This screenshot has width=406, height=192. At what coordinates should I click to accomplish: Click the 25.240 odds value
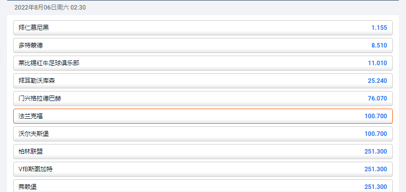click(x=378, y=81)
